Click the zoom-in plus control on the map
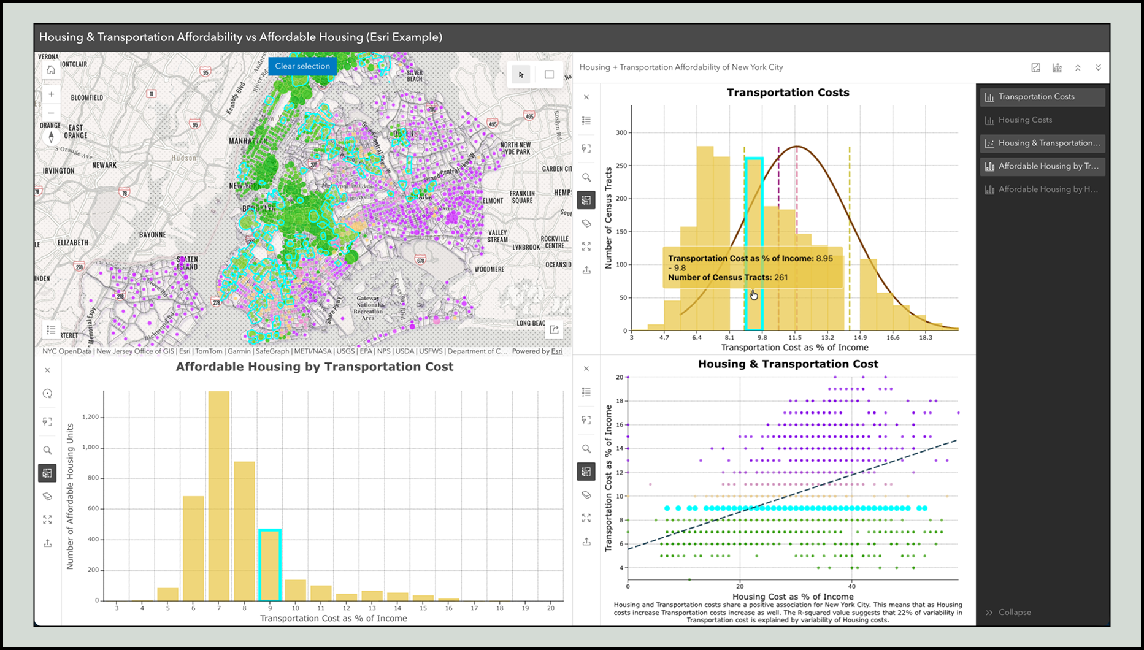 (x=51, y=94)
